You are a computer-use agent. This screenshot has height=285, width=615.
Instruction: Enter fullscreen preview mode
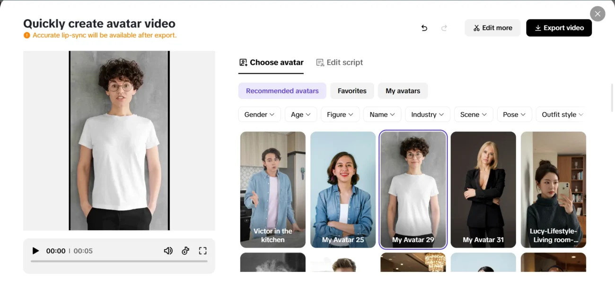pyautogui.click(x=203, y=251)
